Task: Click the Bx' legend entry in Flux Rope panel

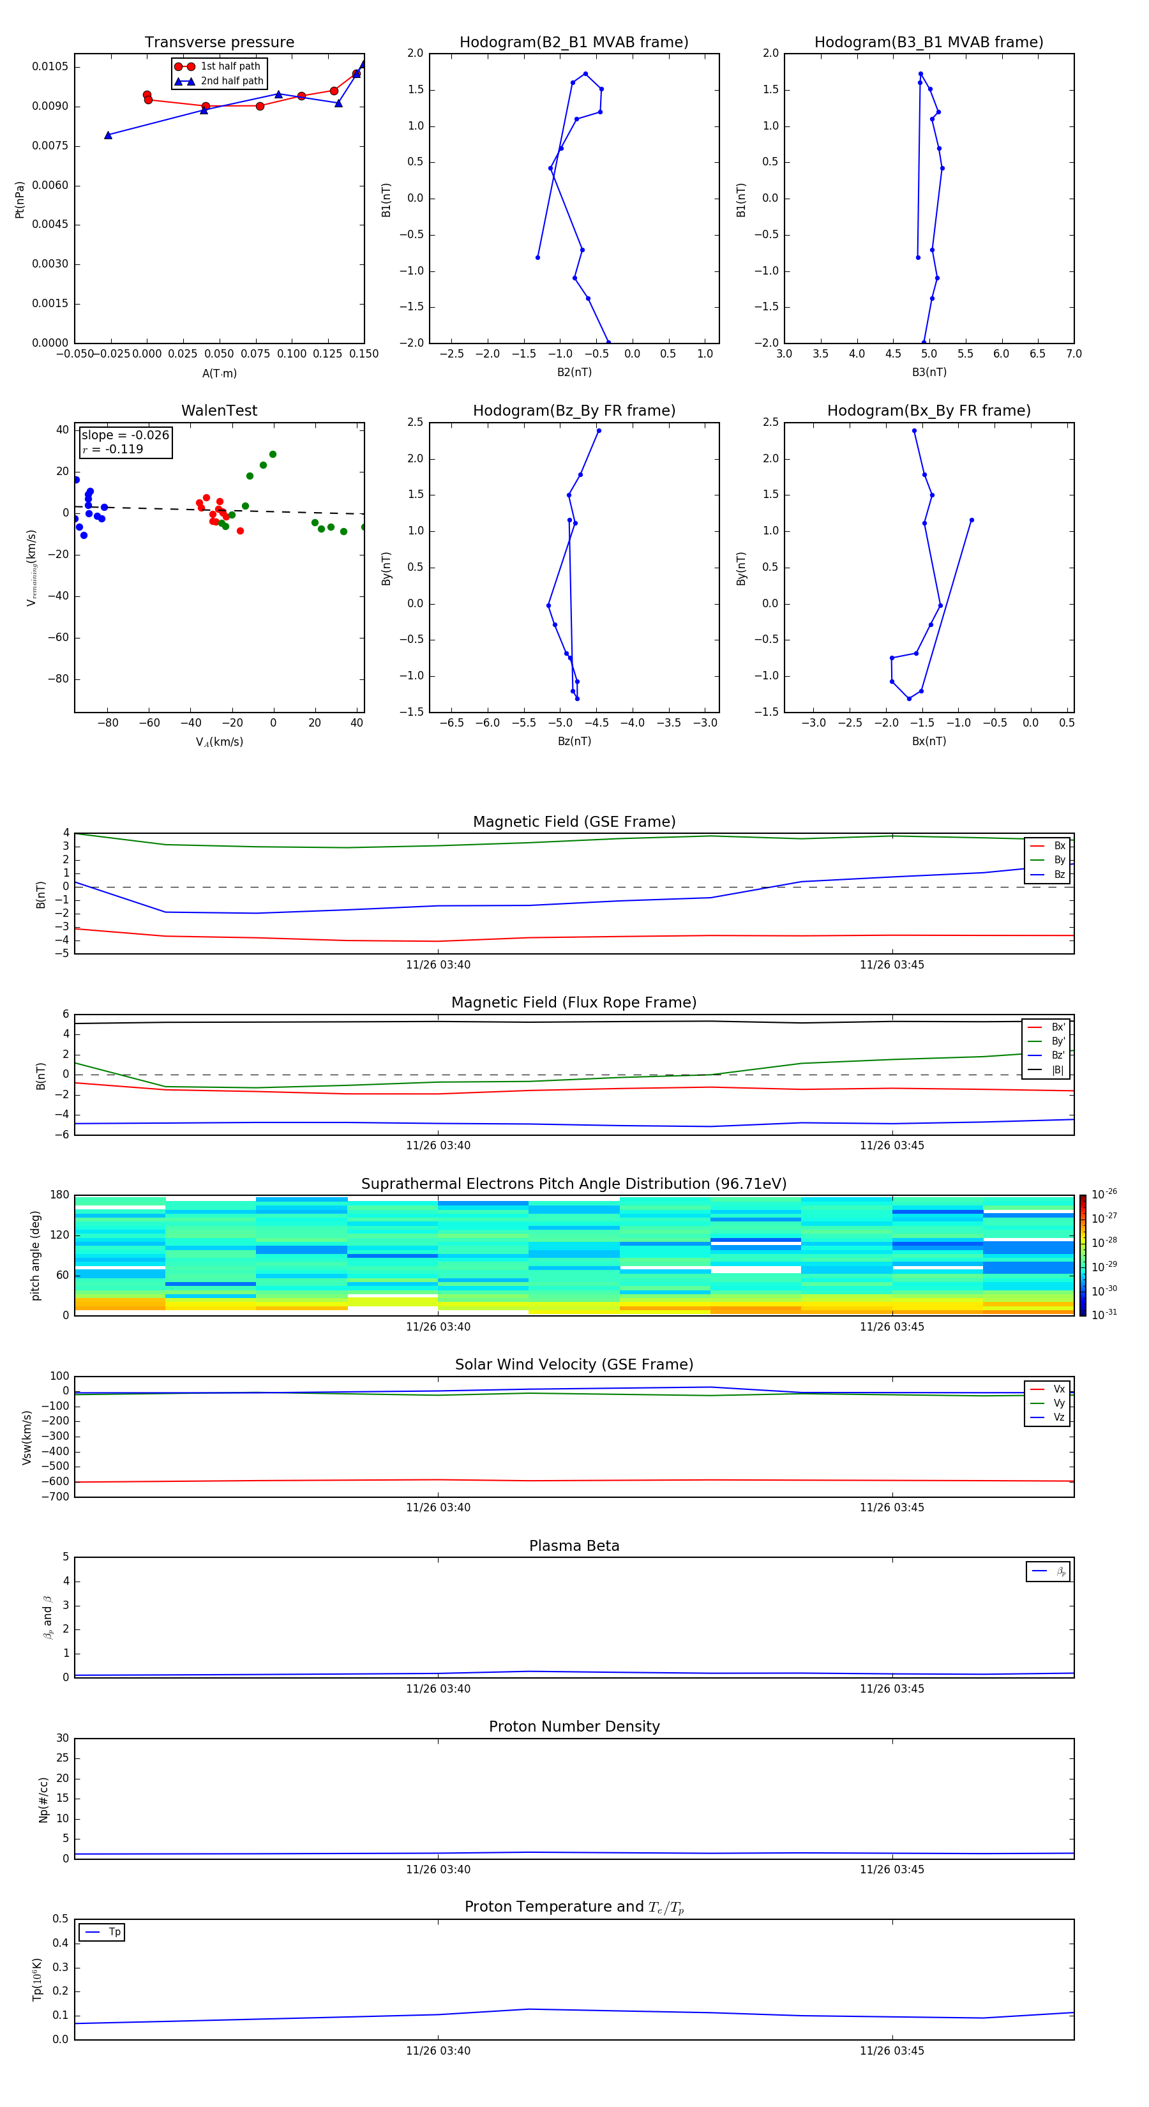Action: tap(1046, 1027)
